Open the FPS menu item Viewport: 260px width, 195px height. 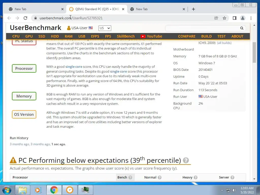108,36
